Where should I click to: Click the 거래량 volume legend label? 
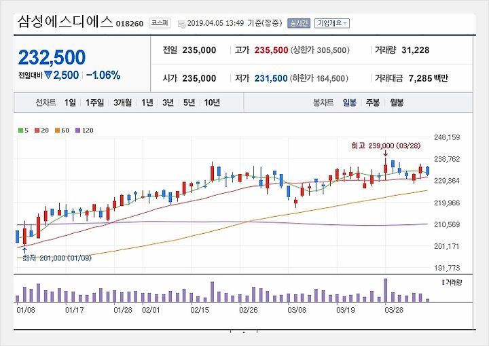point(452,282)
